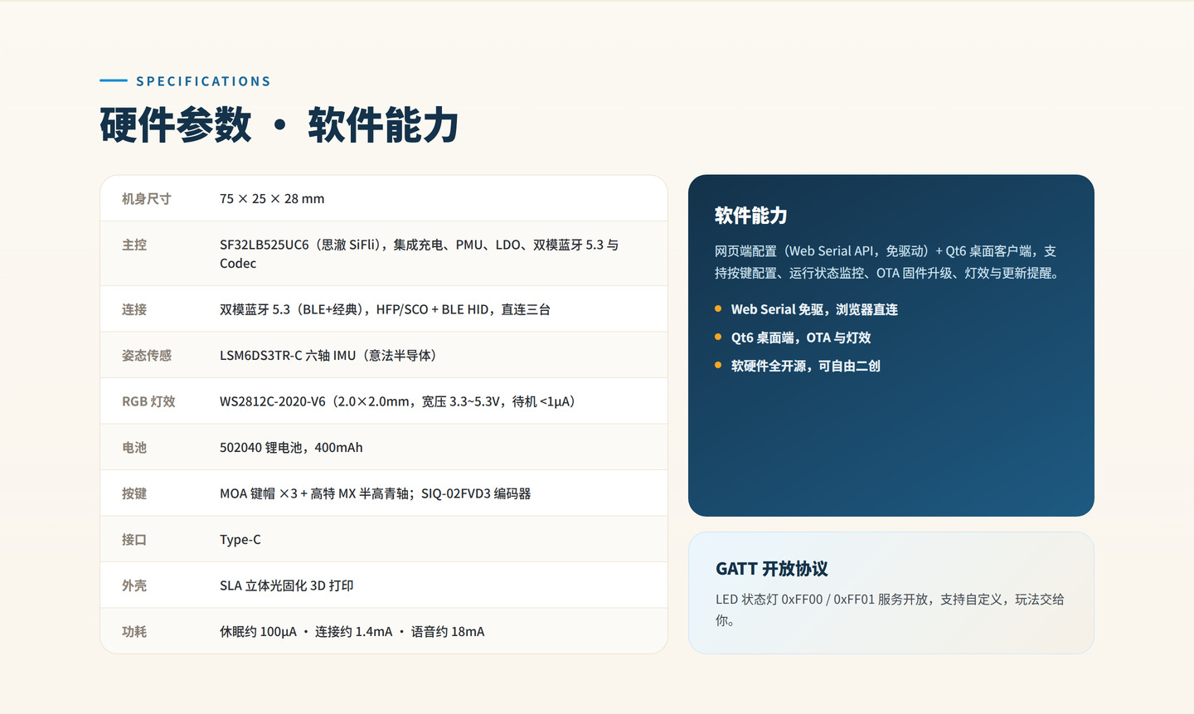
Task: Select the 外壳 row label
Action: tap(134, 585)
